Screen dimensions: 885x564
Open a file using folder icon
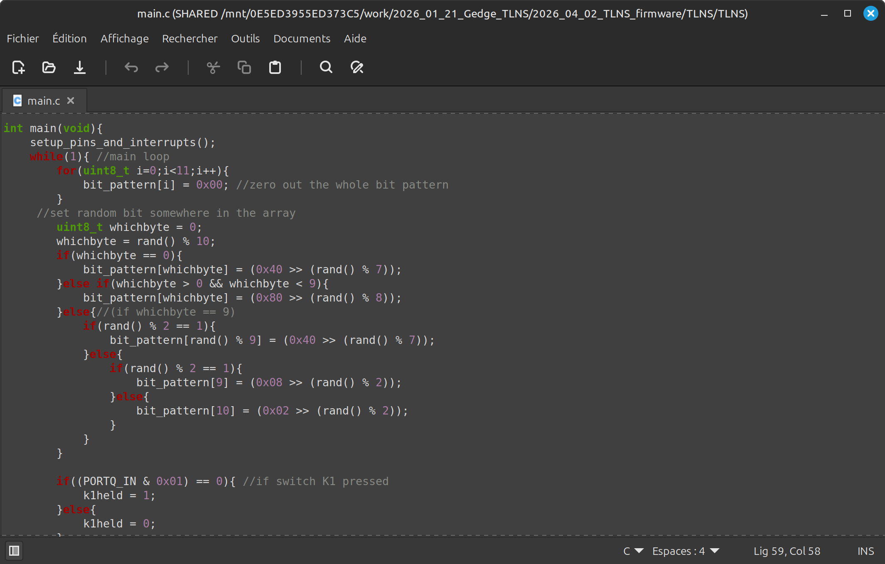[x=49, y=67]
